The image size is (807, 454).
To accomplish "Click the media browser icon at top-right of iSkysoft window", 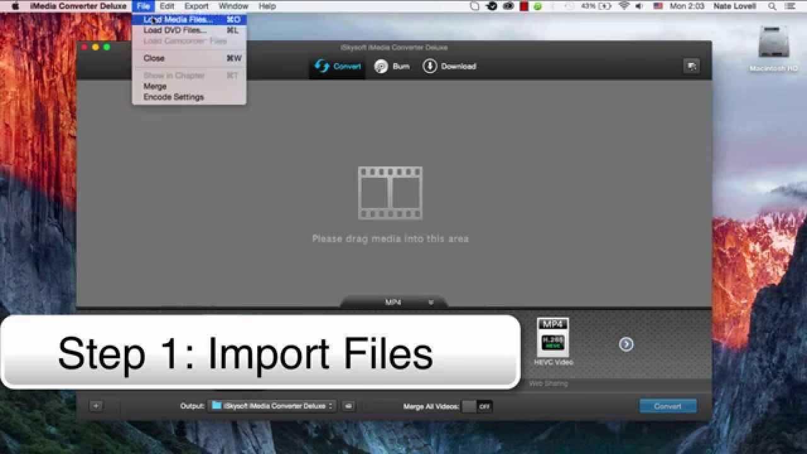I will (692, 66).
